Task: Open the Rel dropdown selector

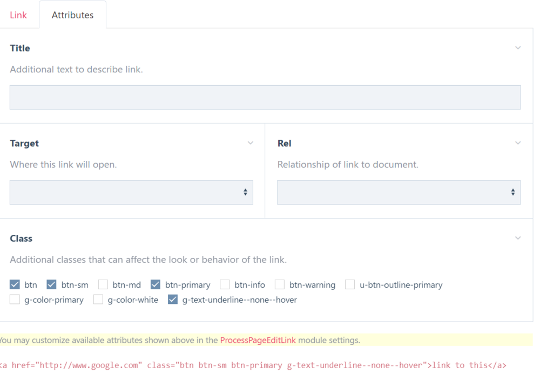Action: point(399,192)
